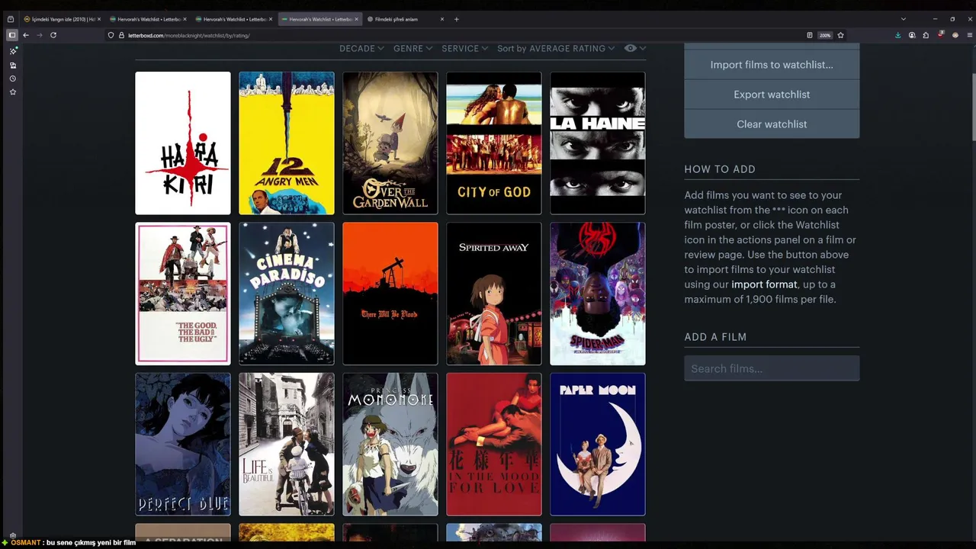Open the AI sparkle sidebar icon

12,50
